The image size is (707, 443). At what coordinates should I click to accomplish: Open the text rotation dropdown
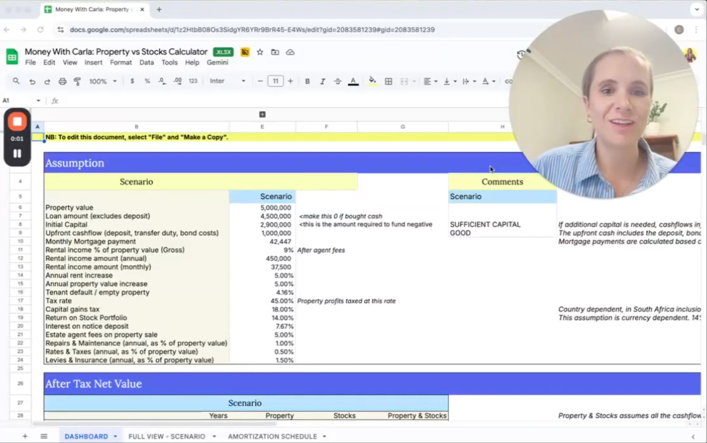tap(489, 81)
